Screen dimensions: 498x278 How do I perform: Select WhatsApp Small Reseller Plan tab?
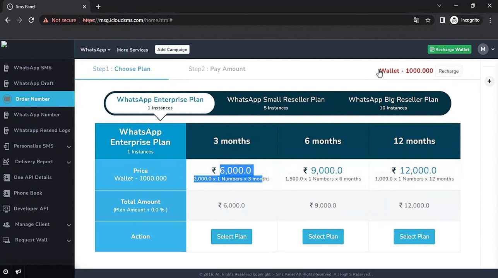(276, 103)
